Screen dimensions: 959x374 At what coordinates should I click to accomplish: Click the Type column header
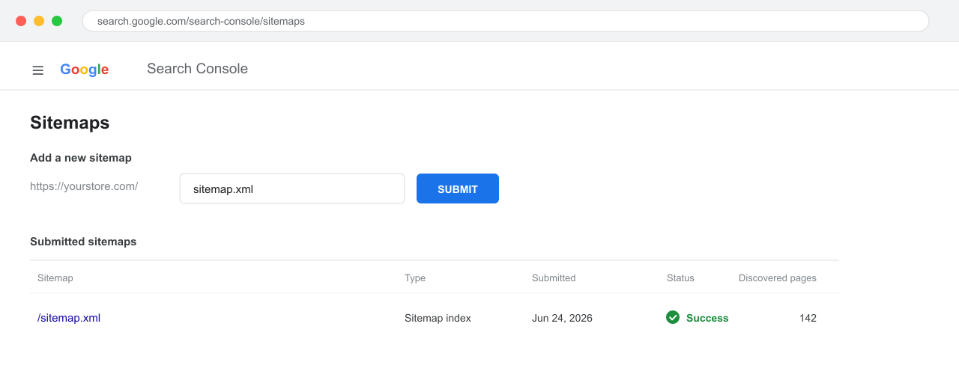(415, 278)
